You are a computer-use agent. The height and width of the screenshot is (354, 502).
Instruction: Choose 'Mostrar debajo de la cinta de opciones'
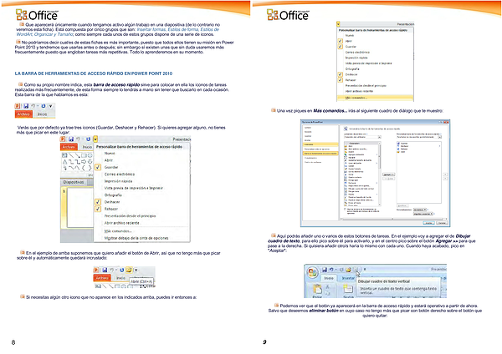click(x=136, y=238)
